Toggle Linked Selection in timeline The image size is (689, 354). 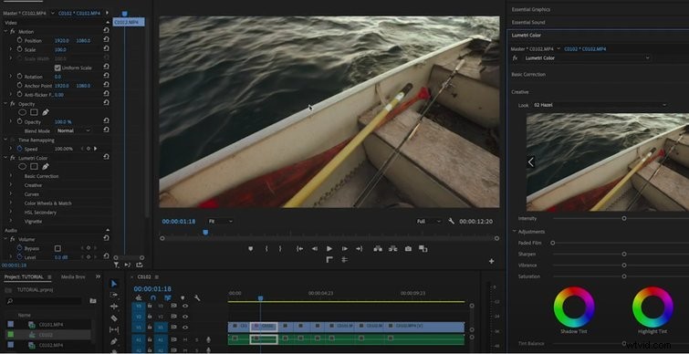[167, 297]
